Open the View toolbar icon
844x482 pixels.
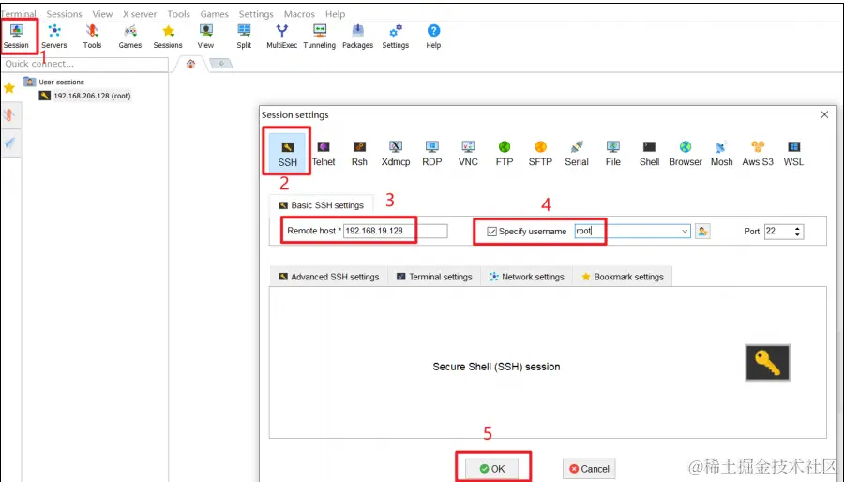click(205, 37)
